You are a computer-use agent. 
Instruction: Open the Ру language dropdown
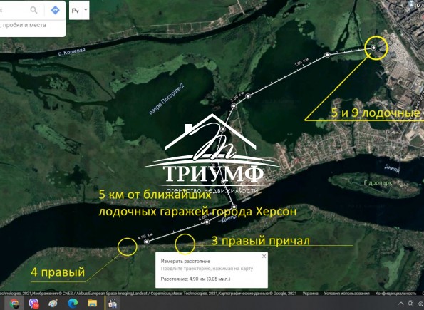pos(79,10)
